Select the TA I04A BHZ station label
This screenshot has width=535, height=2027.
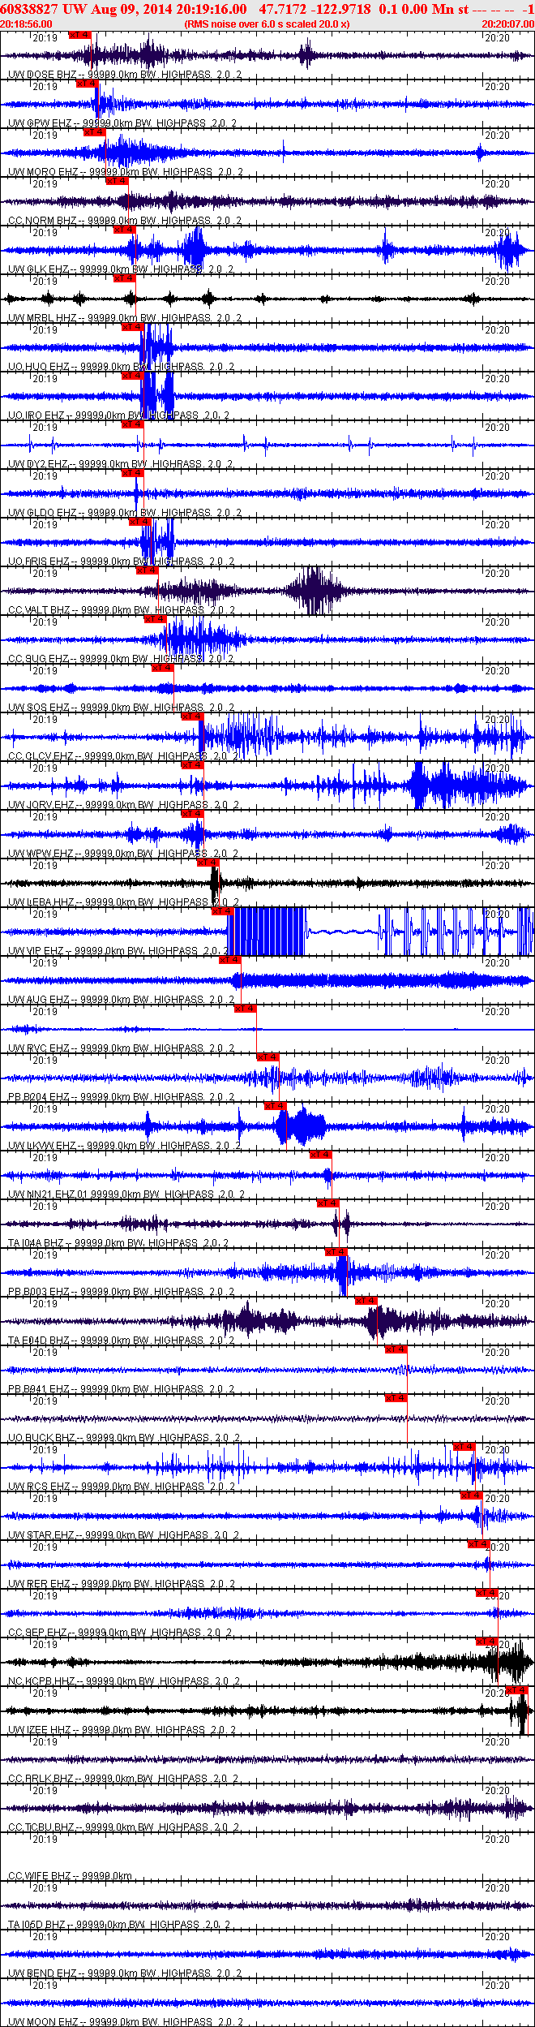click(x=36, y=1243)
